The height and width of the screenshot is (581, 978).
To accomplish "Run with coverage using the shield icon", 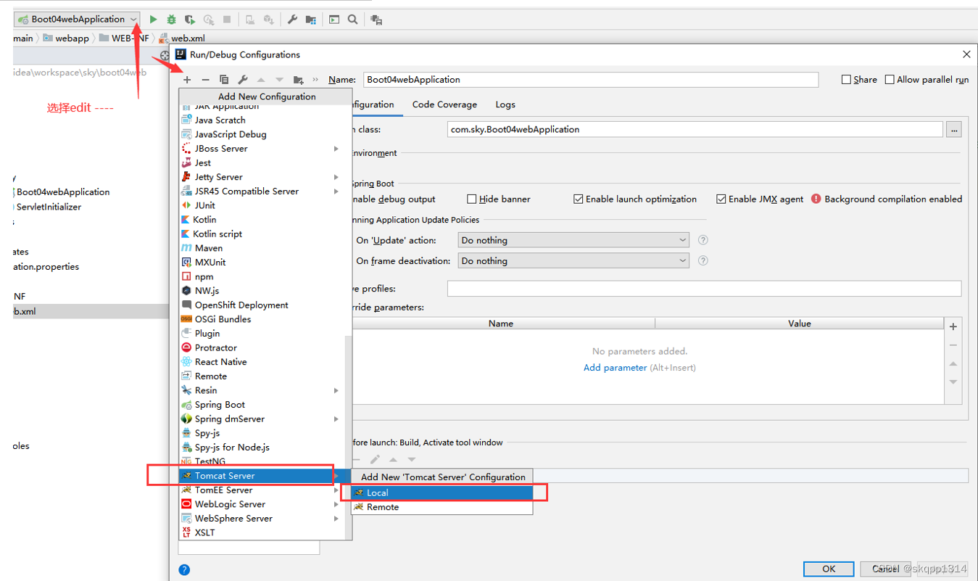I will coord(190,20).
